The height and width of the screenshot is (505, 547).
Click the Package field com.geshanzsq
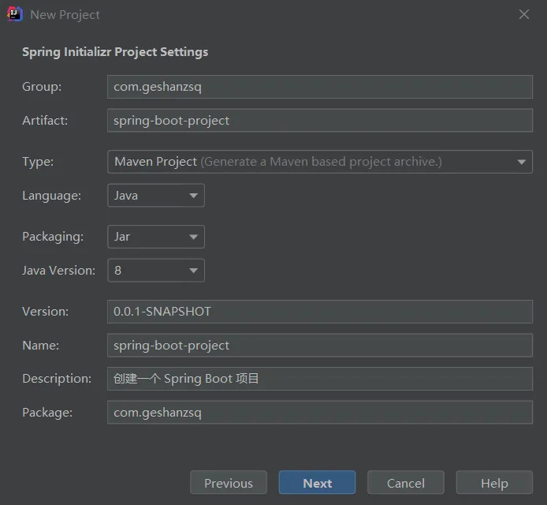319,413
